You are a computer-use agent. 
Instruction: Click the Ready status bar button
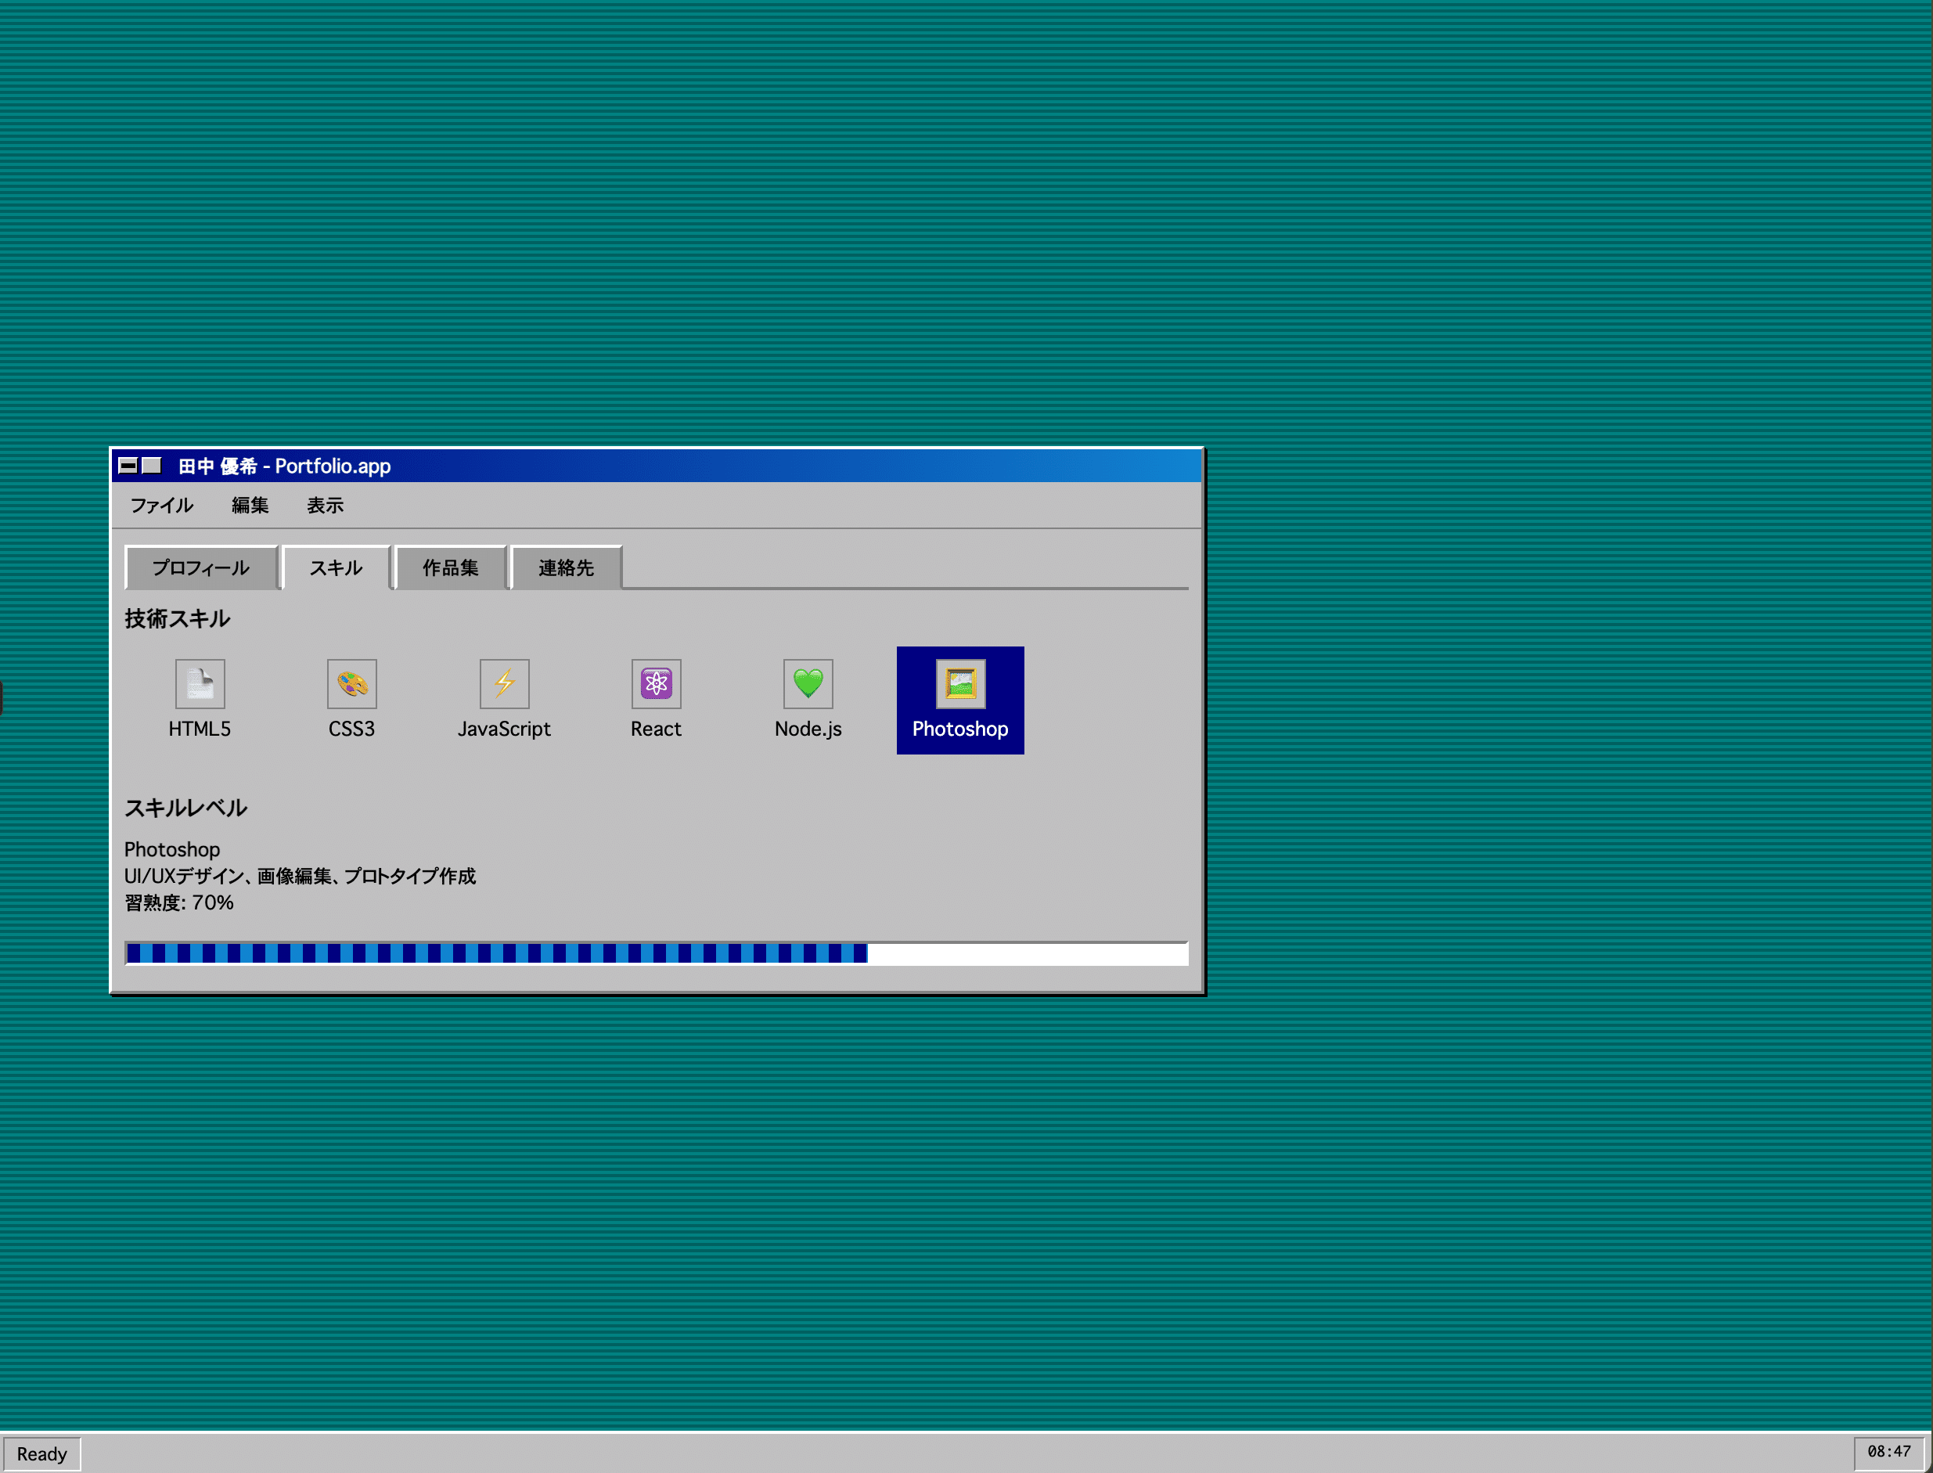[x=42, y=1453]
